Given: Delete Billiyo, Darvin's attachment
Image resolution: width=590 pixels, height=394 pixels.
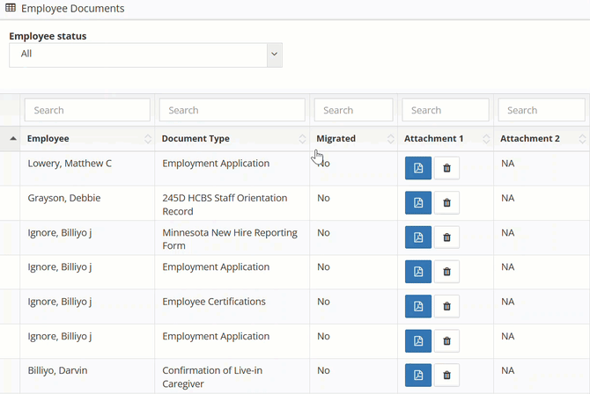Looking at the screenshot, I should [x=446, y=375].
